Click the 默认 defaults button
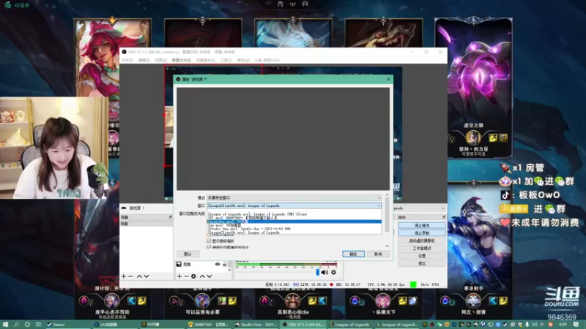This screenshot has height=329, width=586. point(188,254)
